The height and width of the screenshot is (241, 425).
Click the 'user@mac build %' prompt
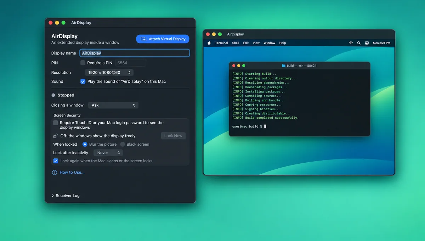[247, 127]
